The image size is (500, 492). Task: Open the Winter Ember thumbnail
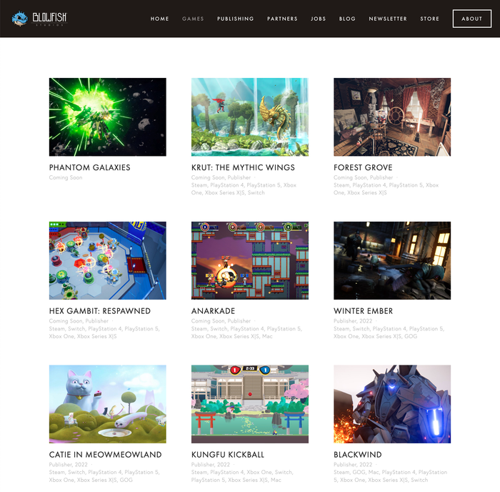point(392,260)
